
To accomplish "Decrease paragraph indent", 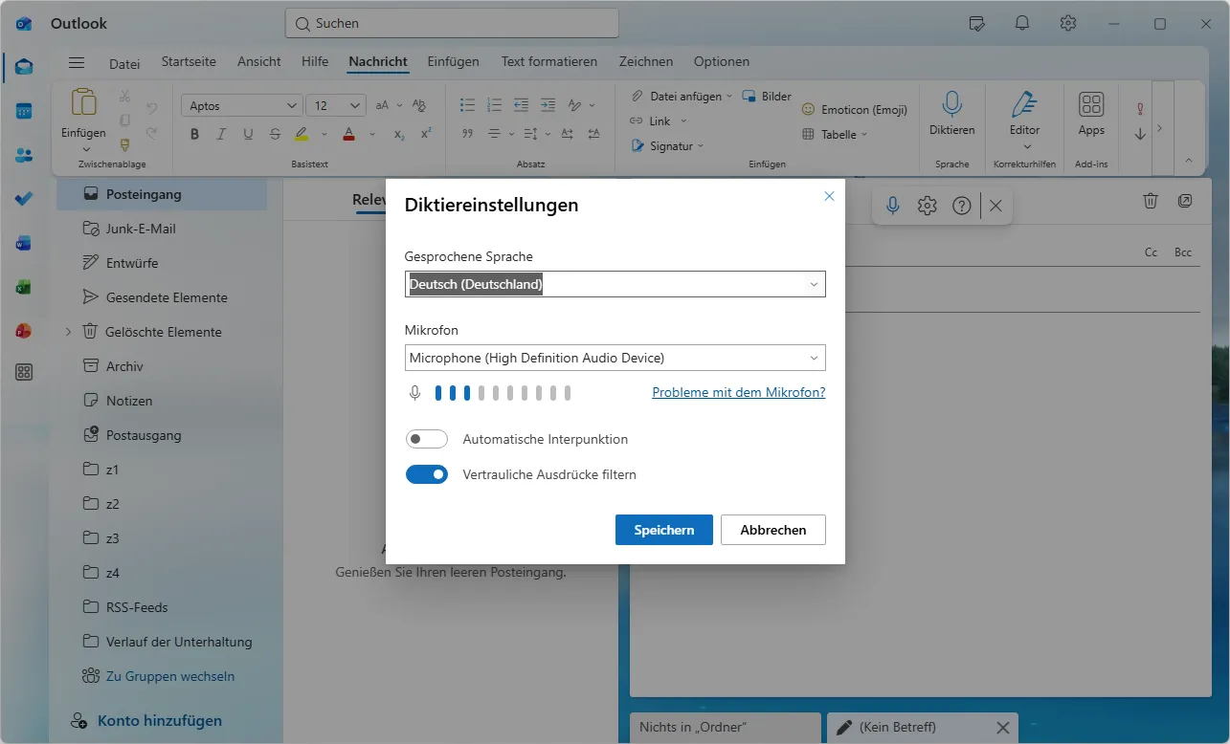I will click(521, 105).
